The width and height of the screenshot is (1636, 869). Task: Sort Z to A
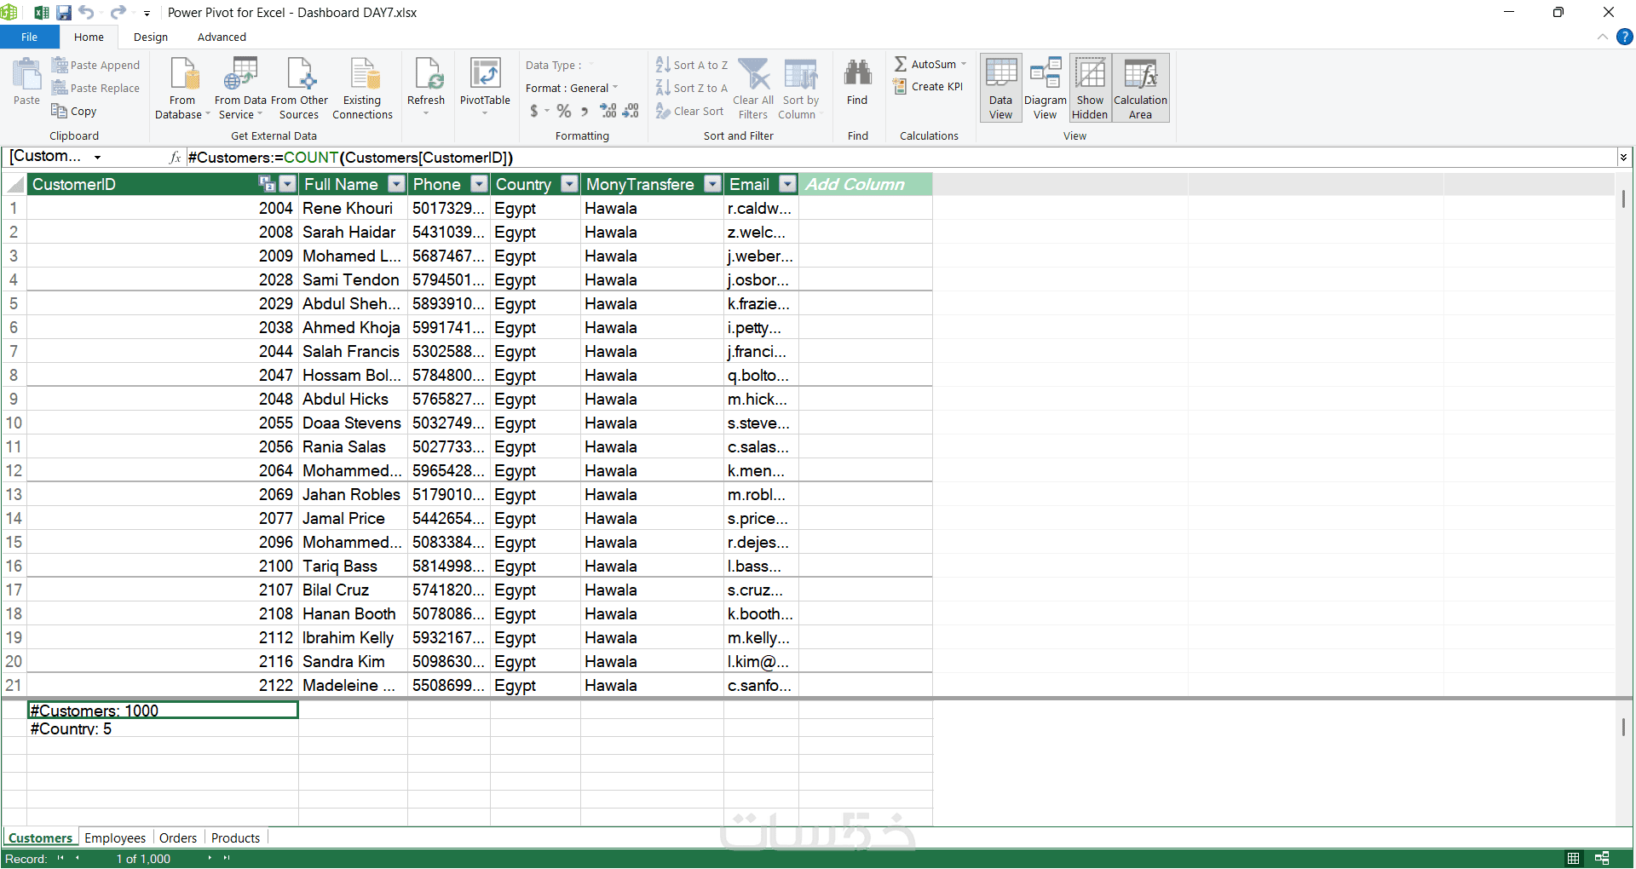coord(692,88)
